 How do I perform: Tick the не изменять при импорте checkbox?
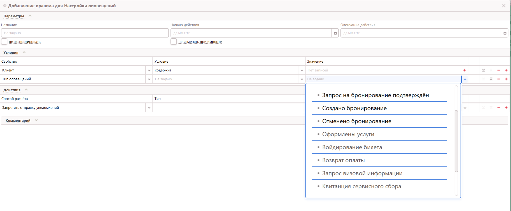pyautogui.click(x=174, y=42)
